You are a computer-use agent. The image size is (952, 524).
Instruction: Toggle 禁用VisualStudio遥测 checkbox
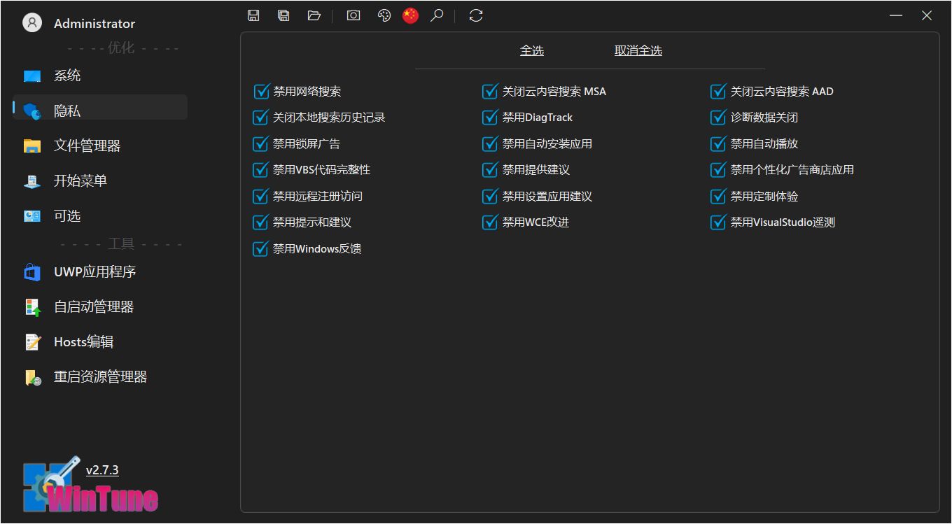click(x=718, y=222)
